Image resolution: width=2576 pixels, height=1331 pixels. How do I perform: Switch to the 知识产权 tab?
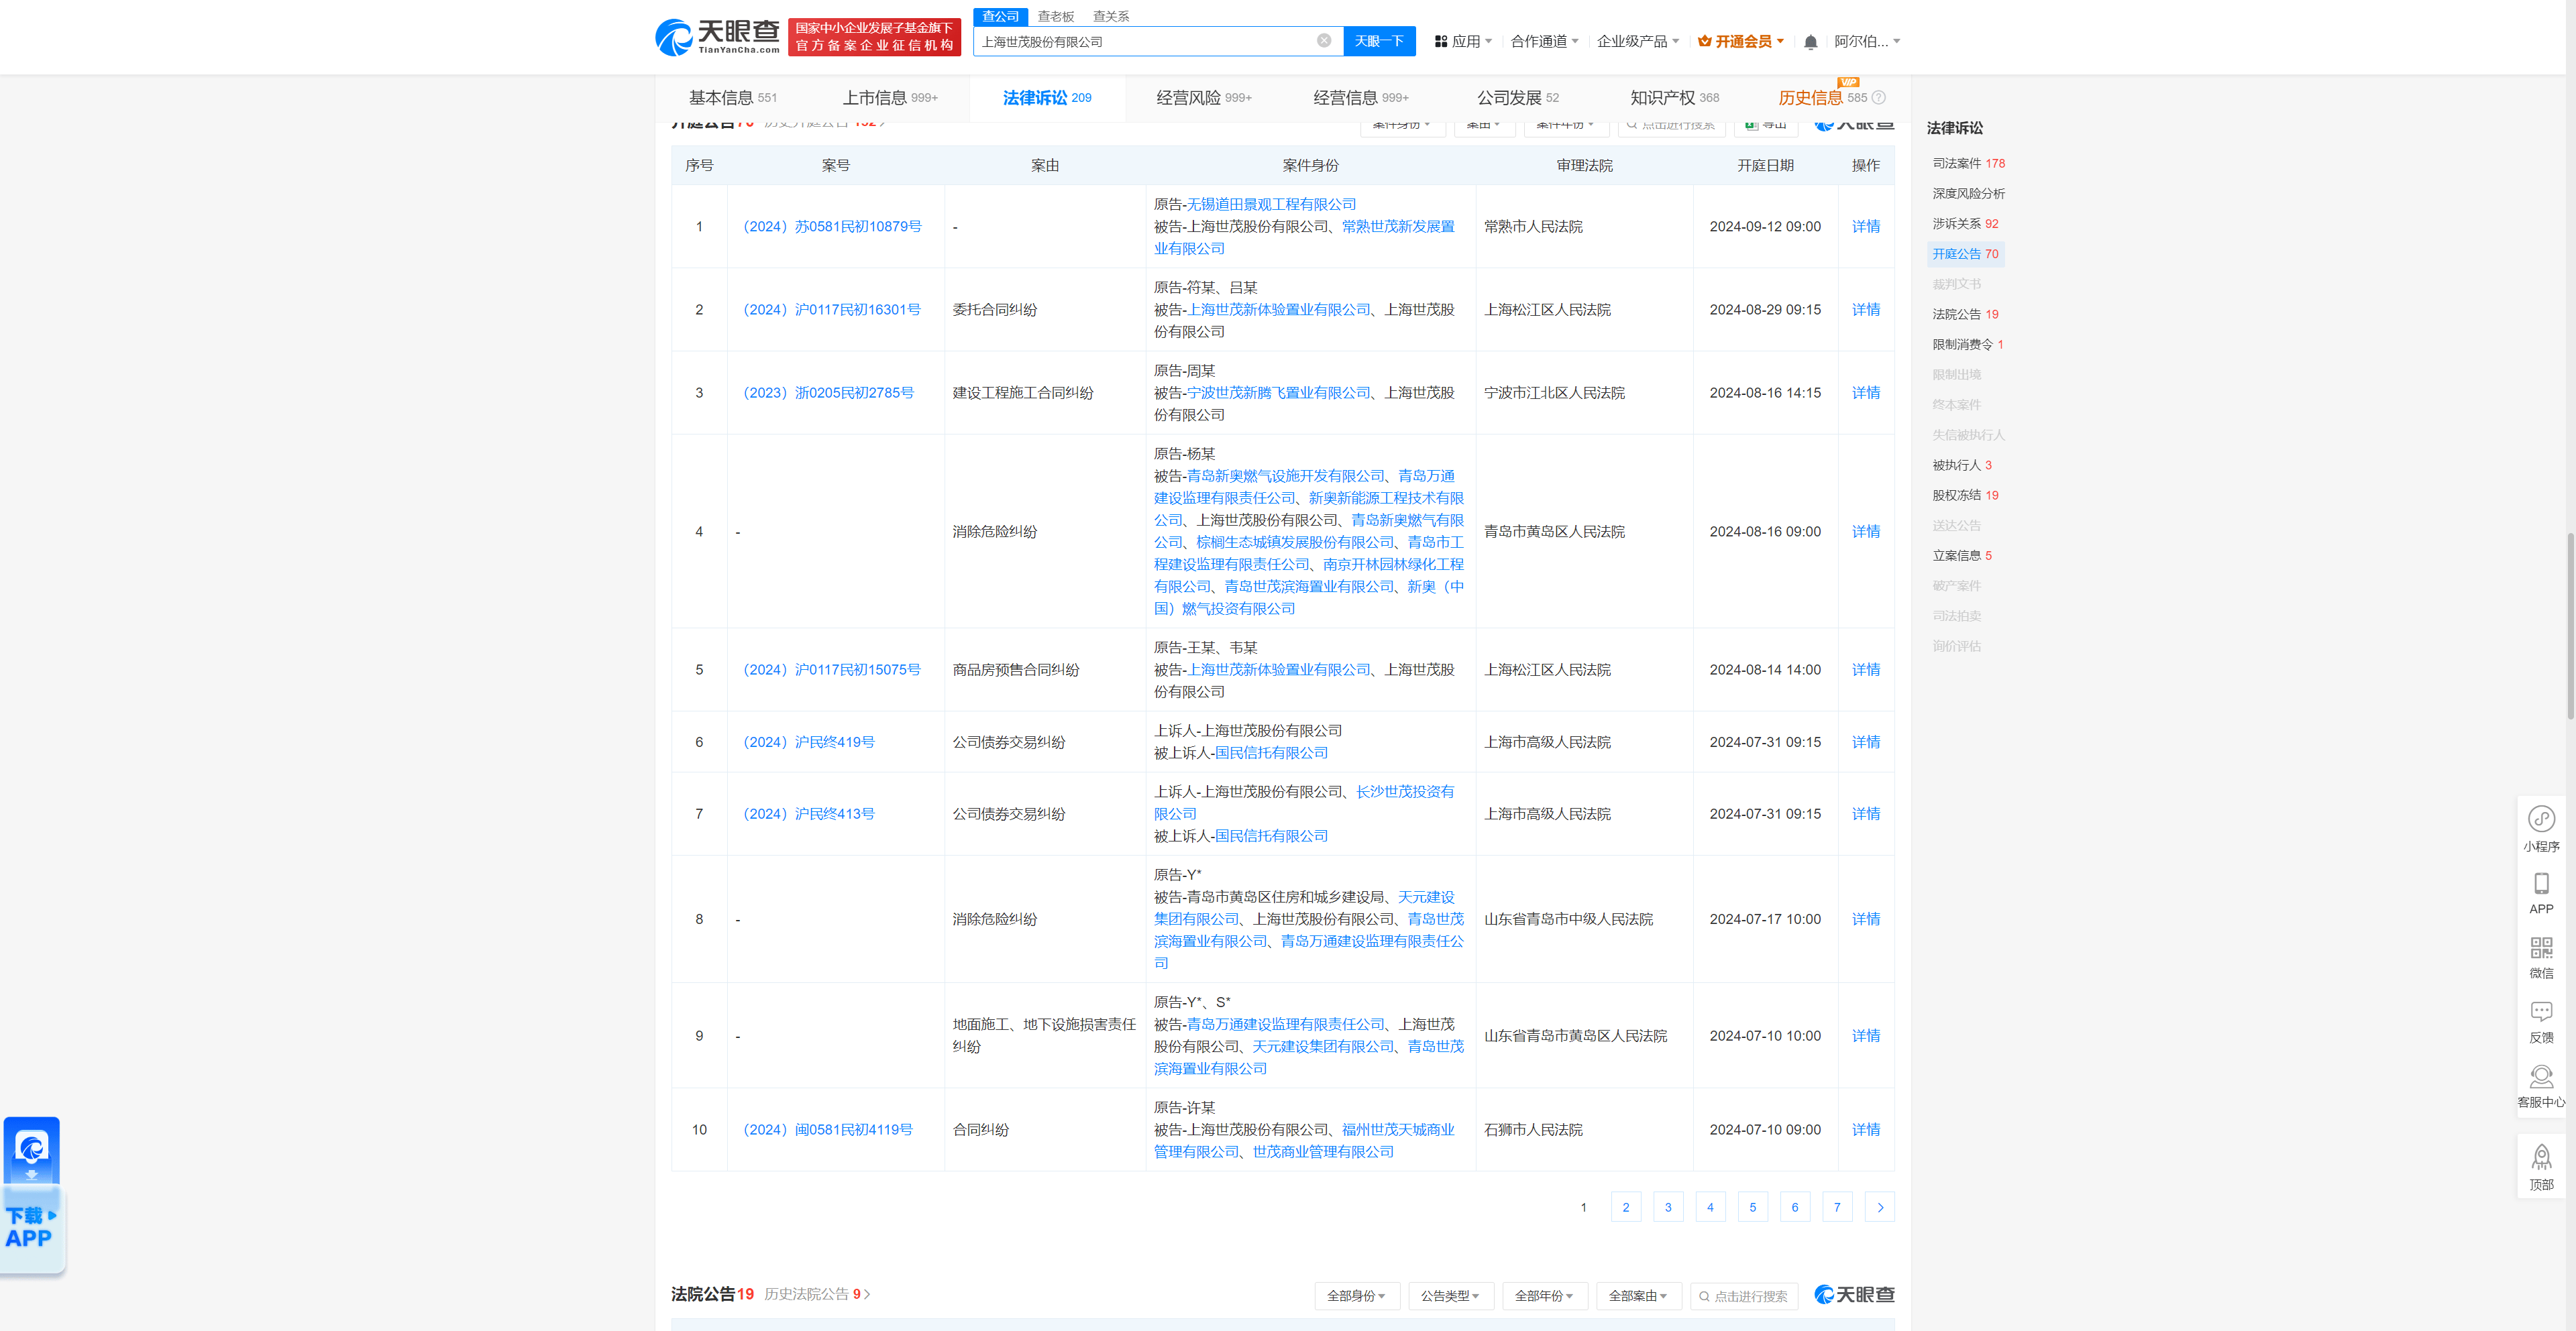coord(1674,98)
